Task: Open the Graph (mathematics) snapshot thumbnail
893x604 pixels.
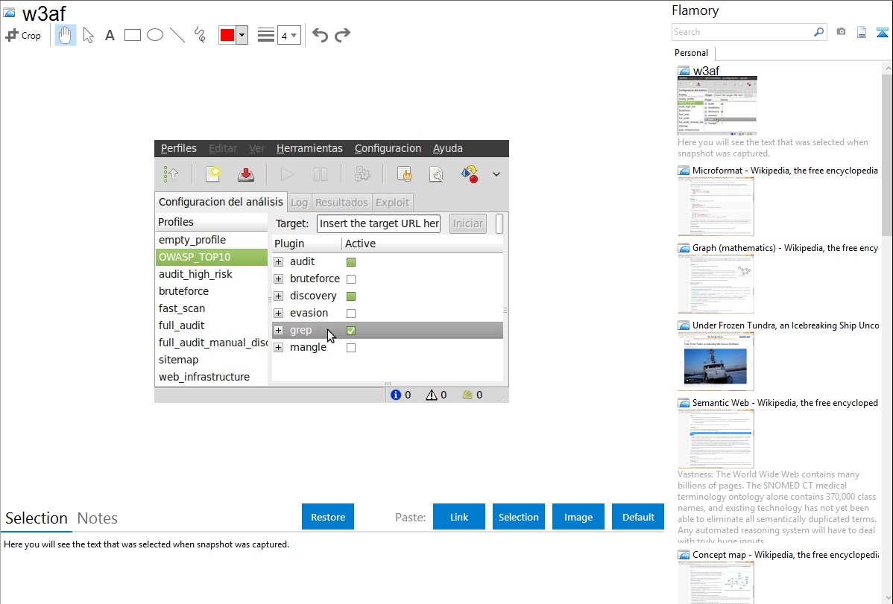Action: click(x=716, y=284)
